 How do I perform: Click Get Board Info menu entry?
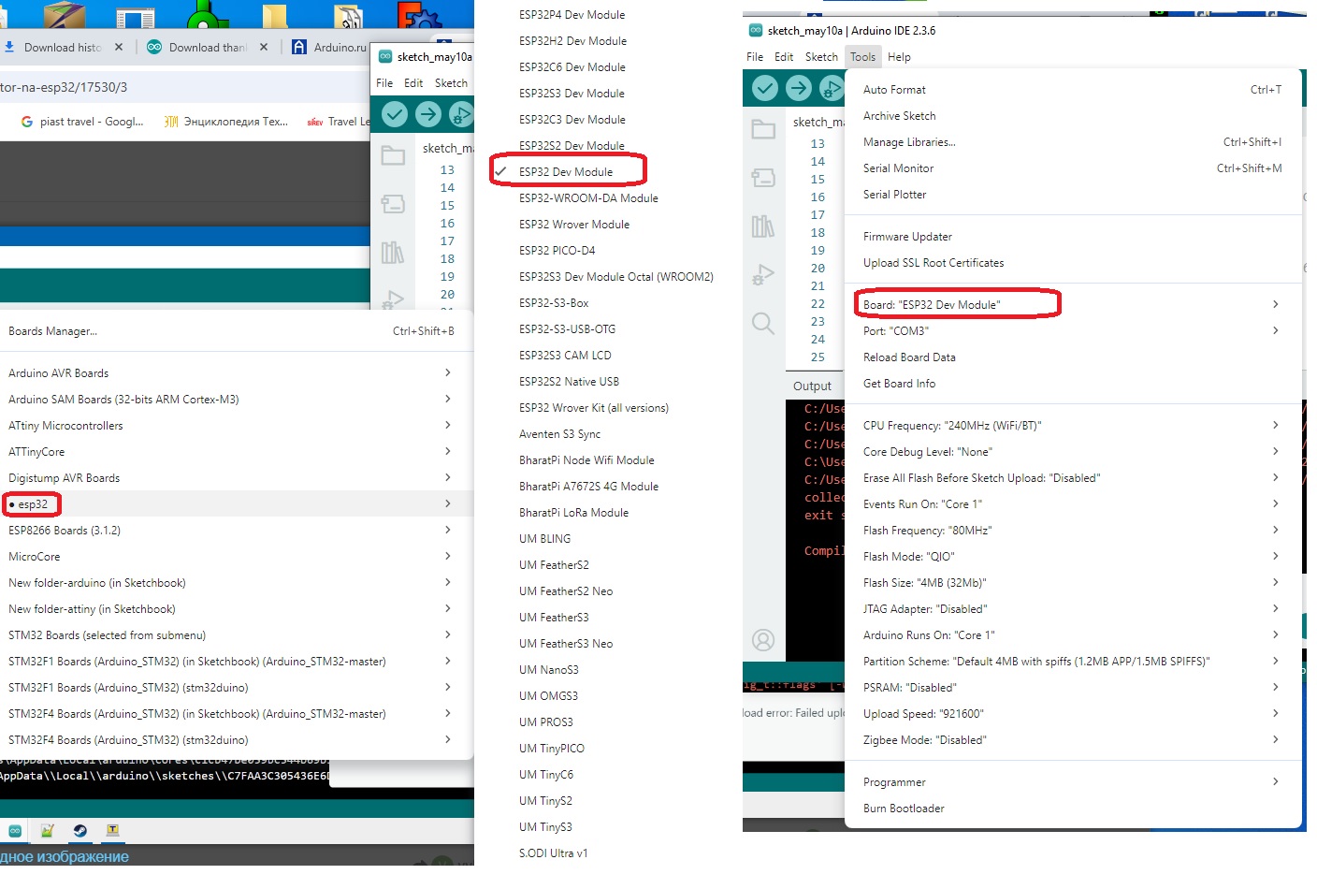point(1073,384)
